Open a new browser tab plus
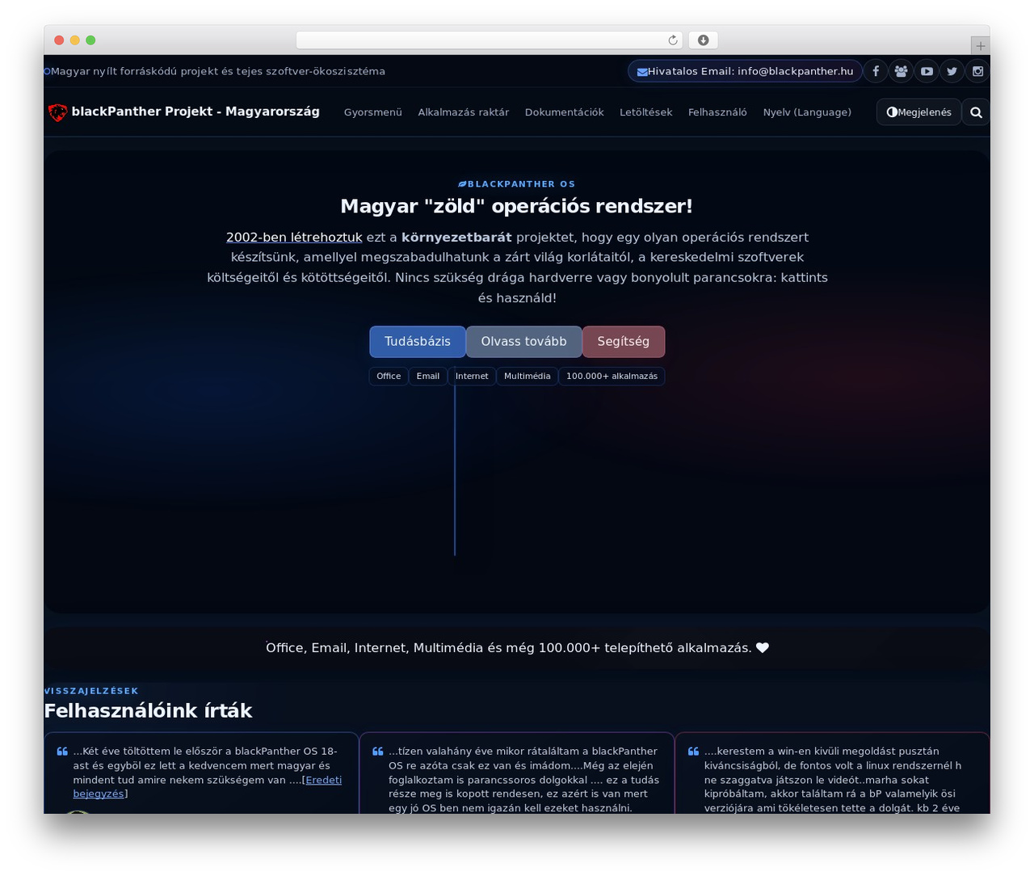 [980, 46]
